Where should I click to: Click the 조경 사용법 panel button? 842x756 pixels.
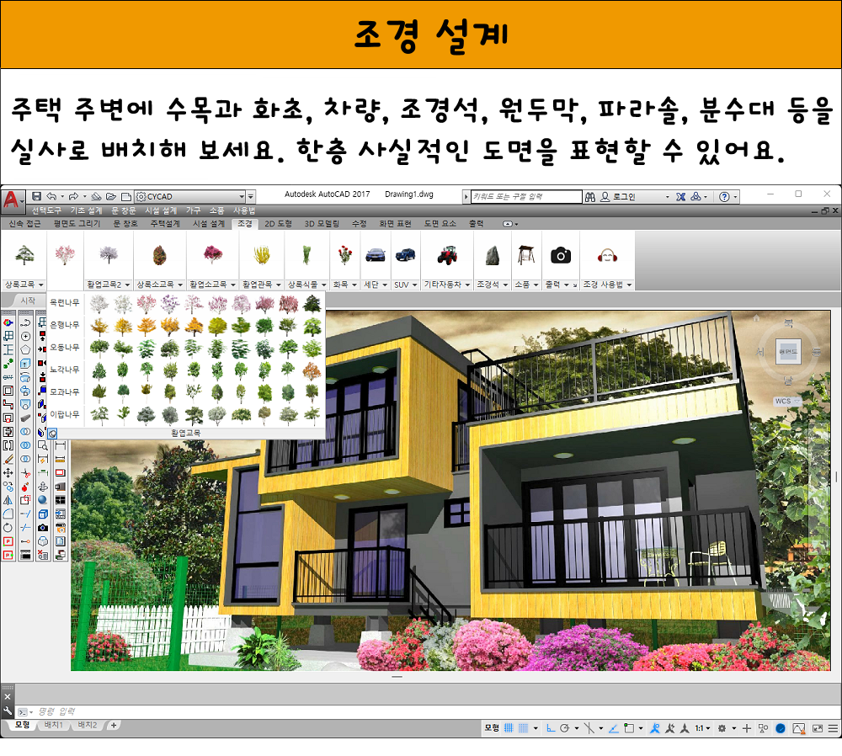[607, 285]
